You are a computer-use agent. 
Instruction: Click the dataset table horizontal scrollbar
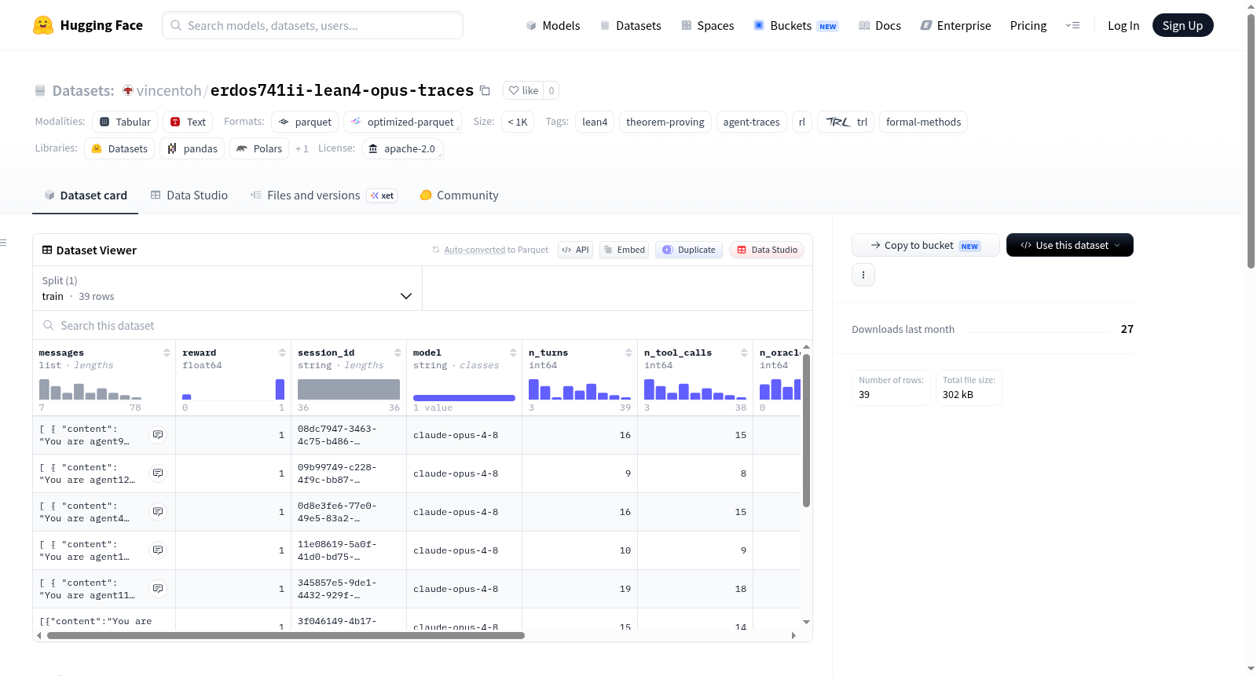286,635
